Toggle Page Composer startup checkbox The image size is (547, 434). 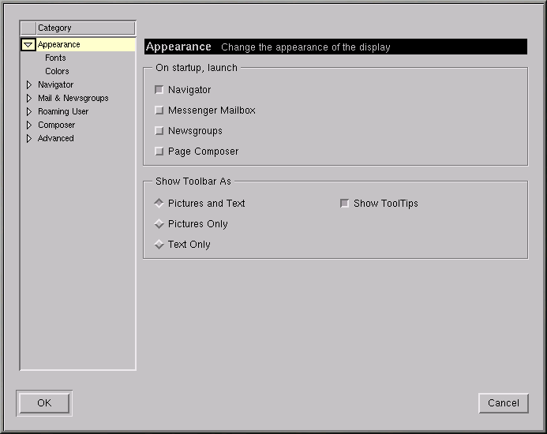point(159,152)
